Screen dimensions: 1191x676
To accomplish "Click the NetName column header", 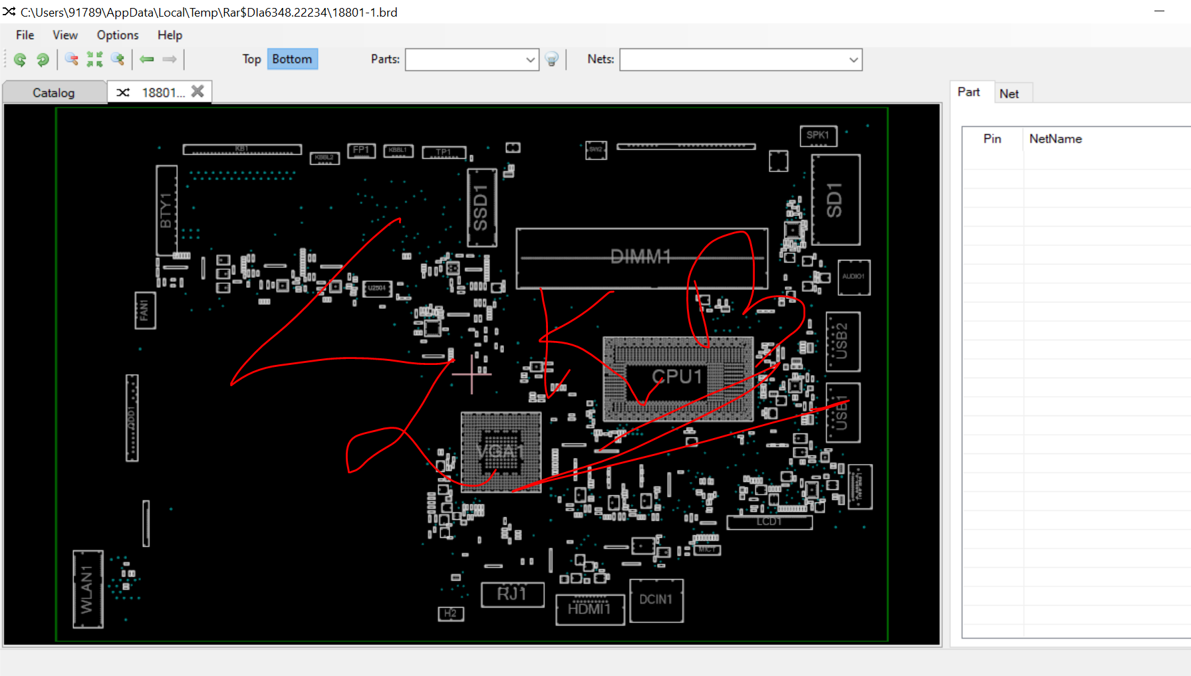I will [1055, 139].
